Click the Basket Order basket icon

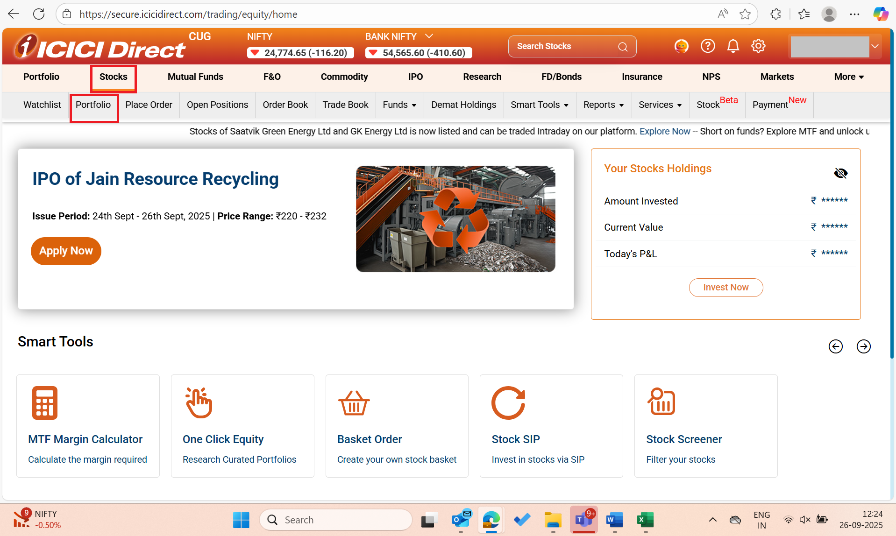[354, 402]
